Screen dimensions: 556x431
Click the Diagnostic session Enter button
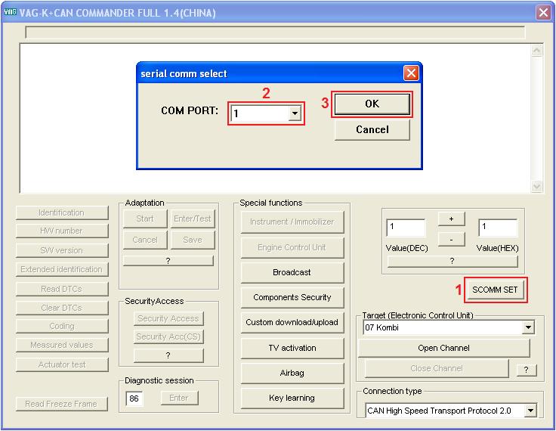(179, 398)
